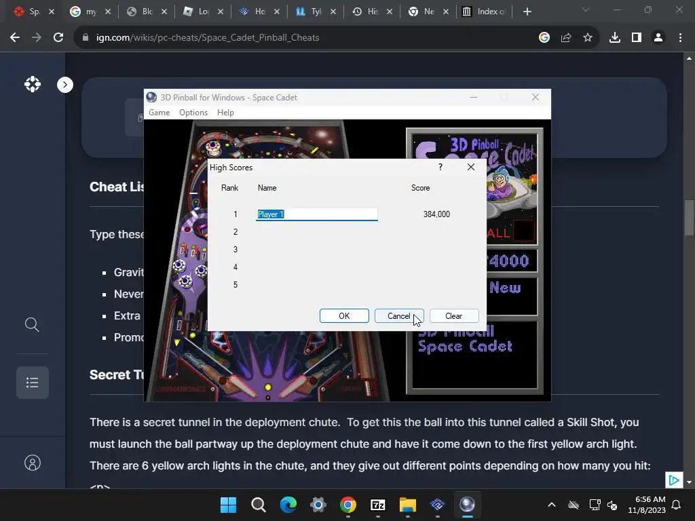Click the question mark help button
695x521 pixels.
tap(440, 167)
